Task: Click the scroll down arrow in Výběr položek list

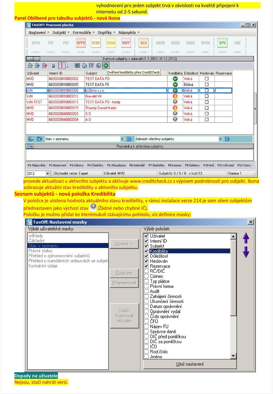Action: click(x=233, y=356)
